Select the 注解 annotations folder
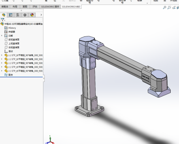This screenshot has width=179, height=144. click(11, 36)
